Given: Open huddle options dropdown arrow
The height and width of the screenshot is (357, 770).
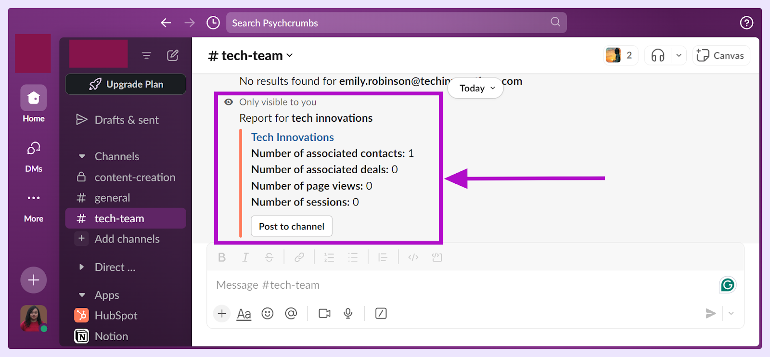Looking at the screenshot, I should [x=679, y=55].
